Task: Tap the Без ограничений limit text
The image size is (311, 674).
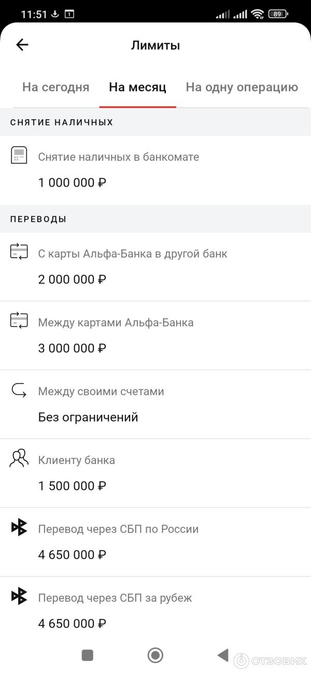Action: point(87,416)
